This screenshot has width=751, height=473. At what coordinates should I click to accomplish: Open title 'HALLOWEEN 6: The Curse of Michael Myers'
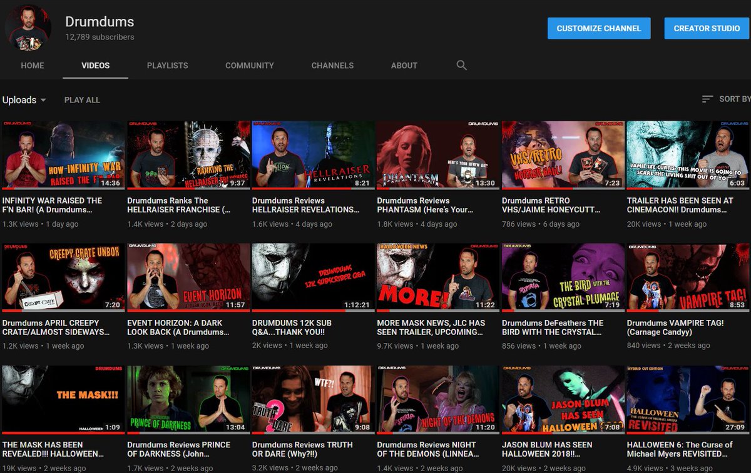[x=680, y=449]
